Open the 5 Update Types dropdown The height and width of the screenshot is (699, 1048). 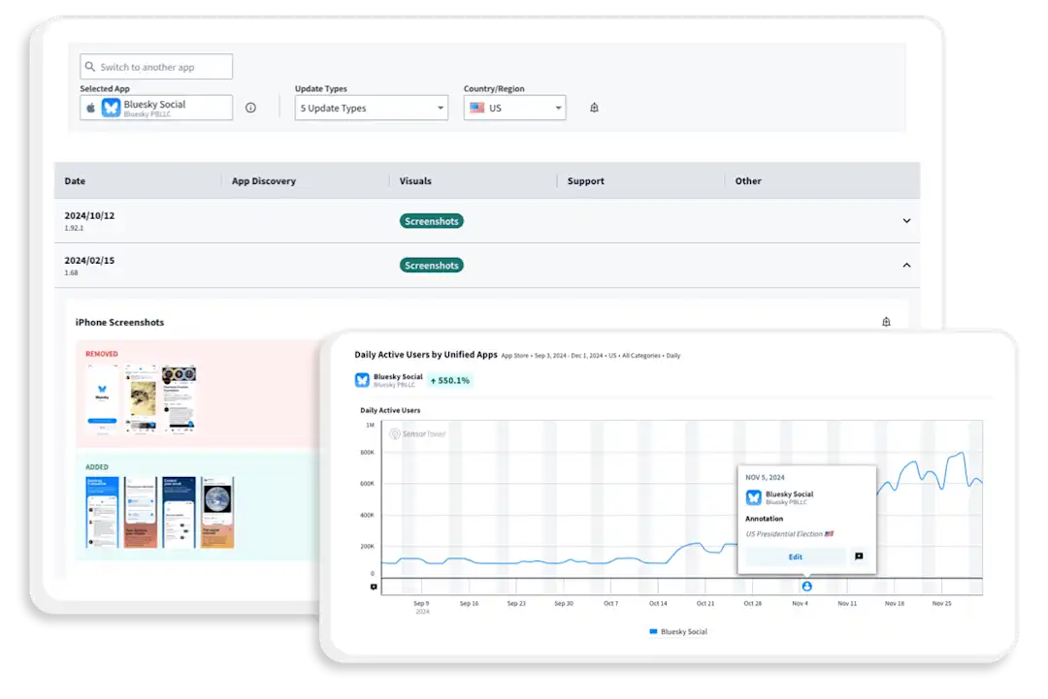click(371, 108)
